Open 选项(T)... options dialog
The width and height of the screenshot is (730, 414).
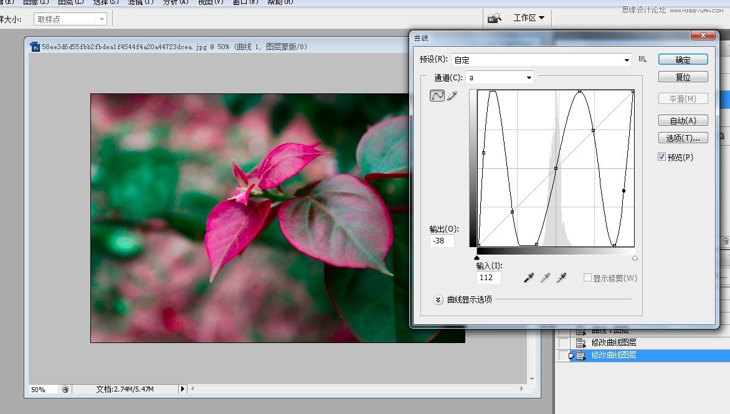[x=683, y=138]
